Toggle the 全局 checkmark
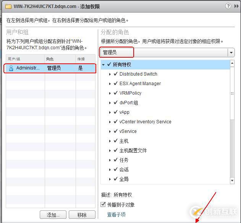241x223 pixels. point(116,179)
